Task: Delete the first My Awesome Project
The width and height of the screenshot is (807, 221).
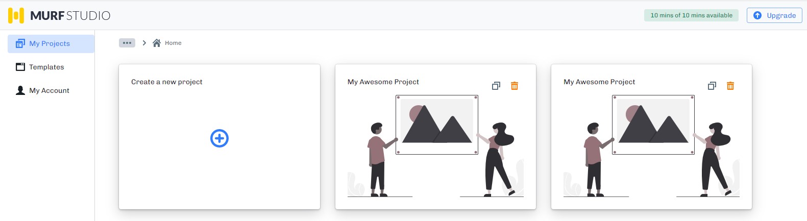Action: tap(515, 86)
